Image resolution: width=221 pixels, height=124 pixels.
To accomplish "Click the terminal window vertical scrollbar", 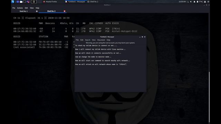I will [x=209, y=97].
